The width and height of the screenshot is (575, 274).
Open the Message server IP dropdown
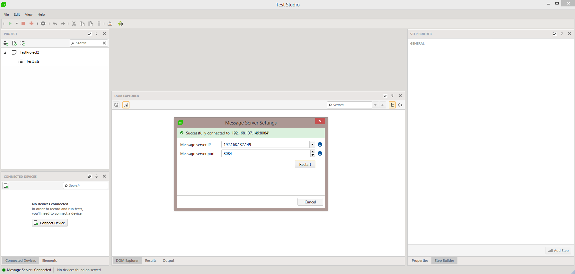(x=312, y=144)
